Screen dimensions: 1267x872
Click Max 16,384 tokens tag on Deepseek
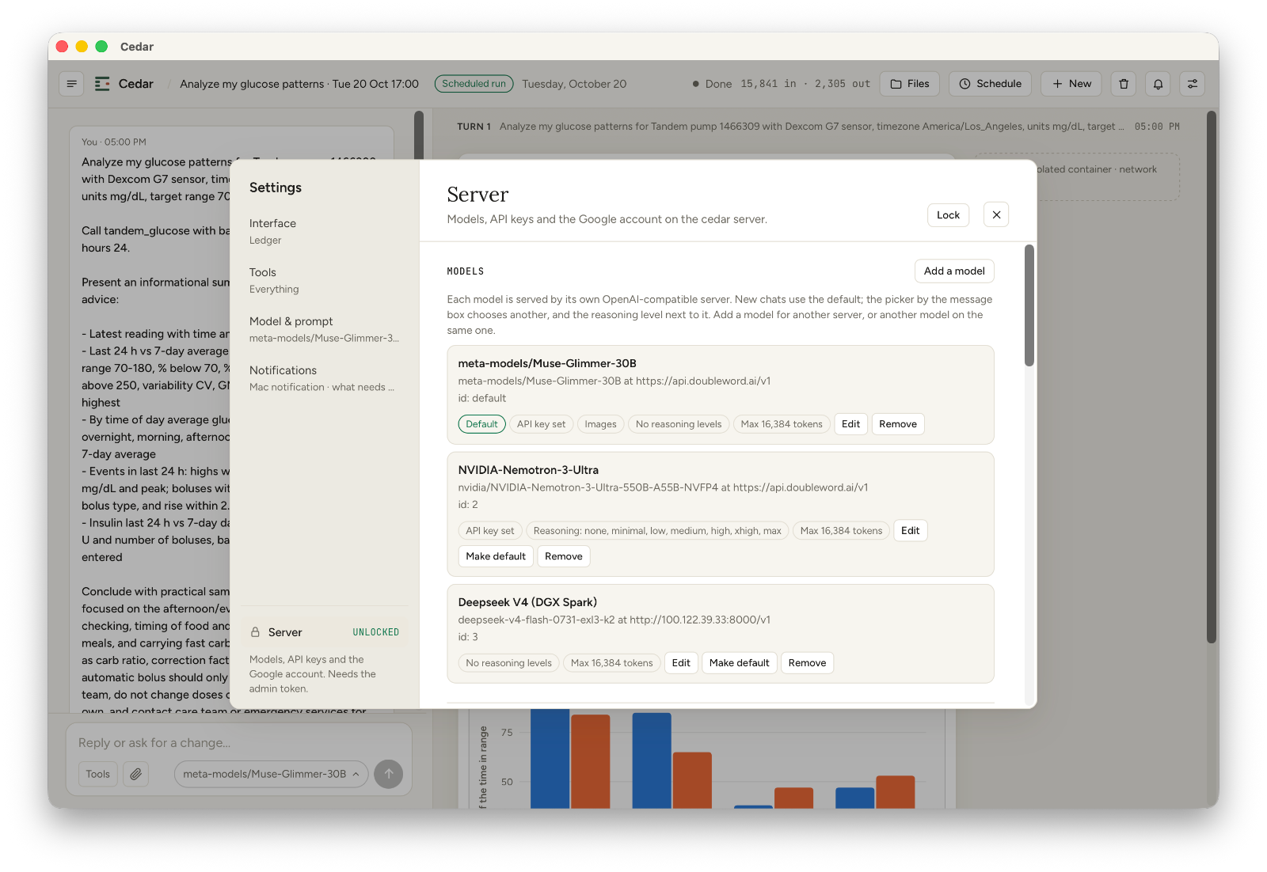[611, 663]
